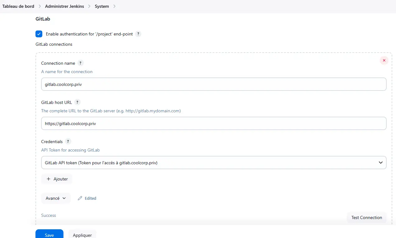Click help icon beside GitLab host URL

[77, 102]
